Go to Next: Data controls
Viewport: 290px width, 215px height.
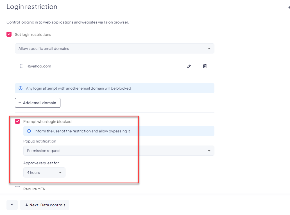point(45,205)
